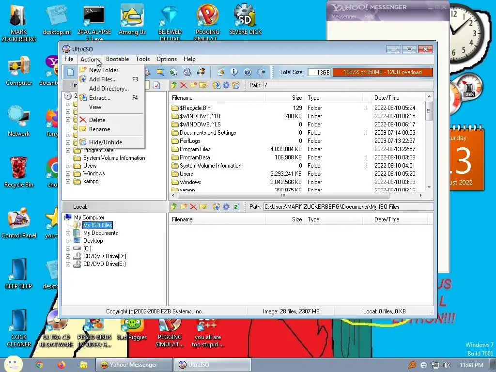The height and width of the screenshot is (372, 496).
Task: Click New Folder icon in Local toolbar
Action: (x=184, y=207)
